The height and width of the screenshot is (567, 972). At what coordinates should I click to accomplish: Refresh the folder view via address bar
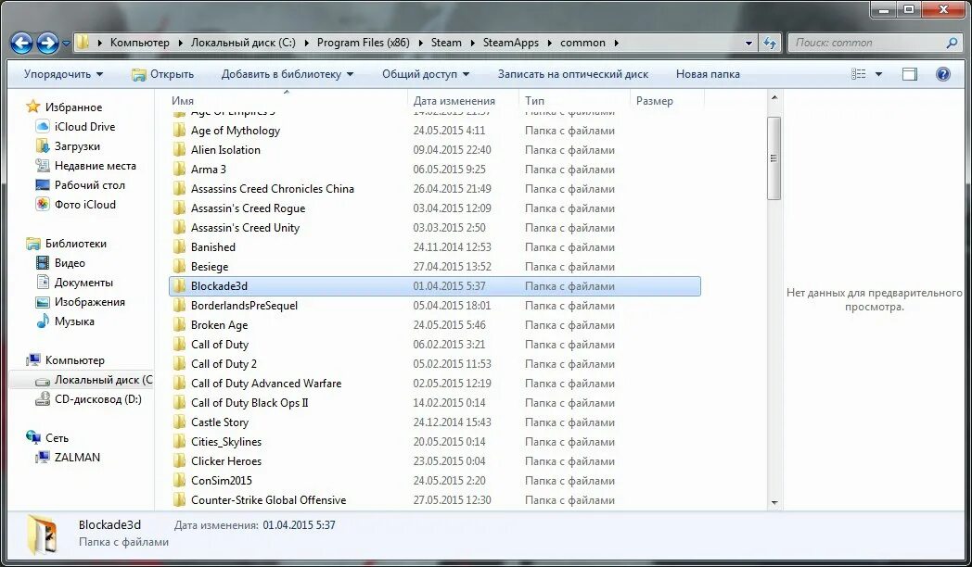pos(770,43)
